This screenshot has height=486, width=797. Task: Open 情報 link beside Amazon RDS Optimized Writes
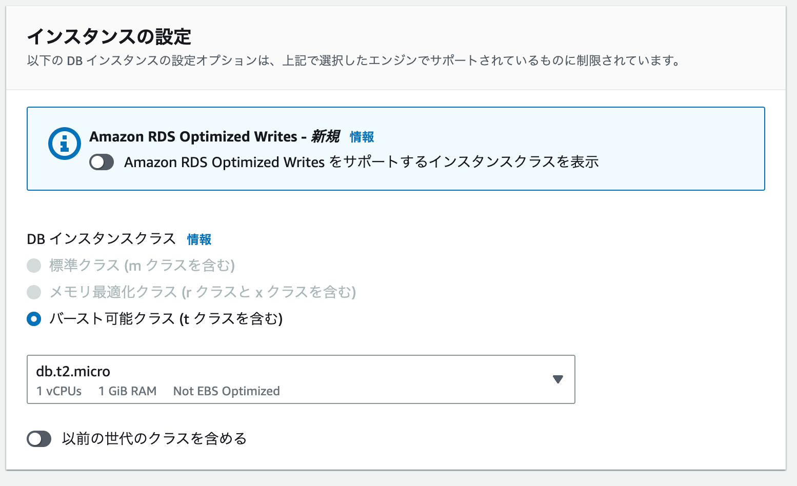tap(362, 137)
